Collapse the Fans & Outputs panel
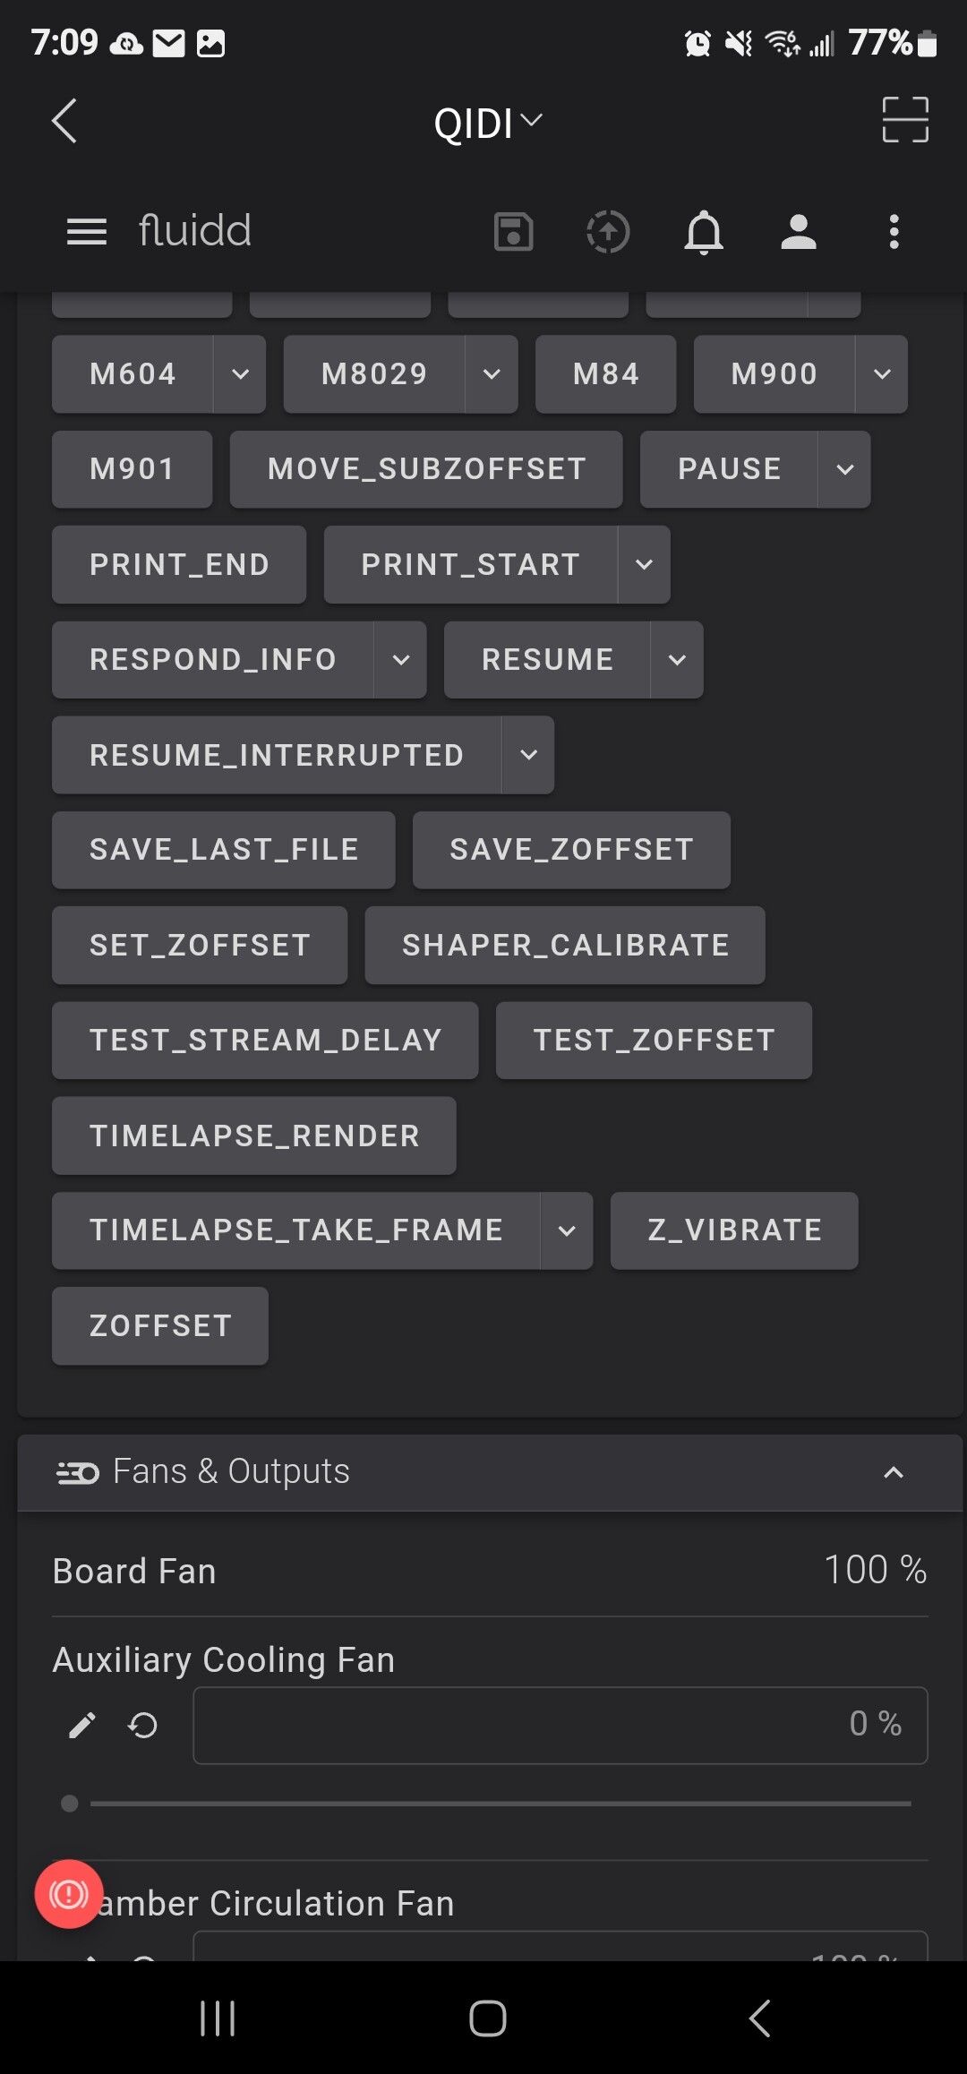The image size is (967, 2074). point(894,1472)
